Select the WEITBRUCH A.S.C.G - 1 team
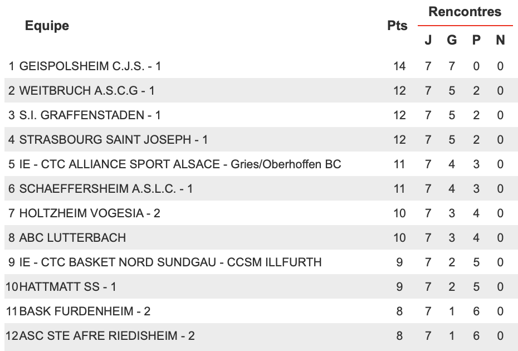The height and width of the screenshot is (351, 518). (x=87, y=91)
